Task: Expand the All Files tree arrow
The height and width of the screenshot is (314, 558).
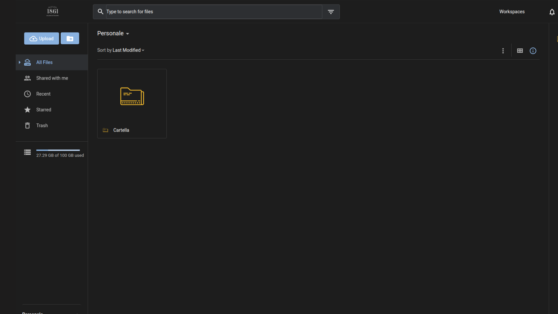Action: (x=20, y=62)
